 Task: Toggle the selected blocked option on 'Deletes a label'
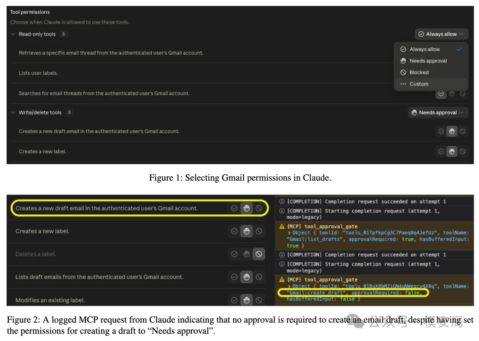[259, 254]
